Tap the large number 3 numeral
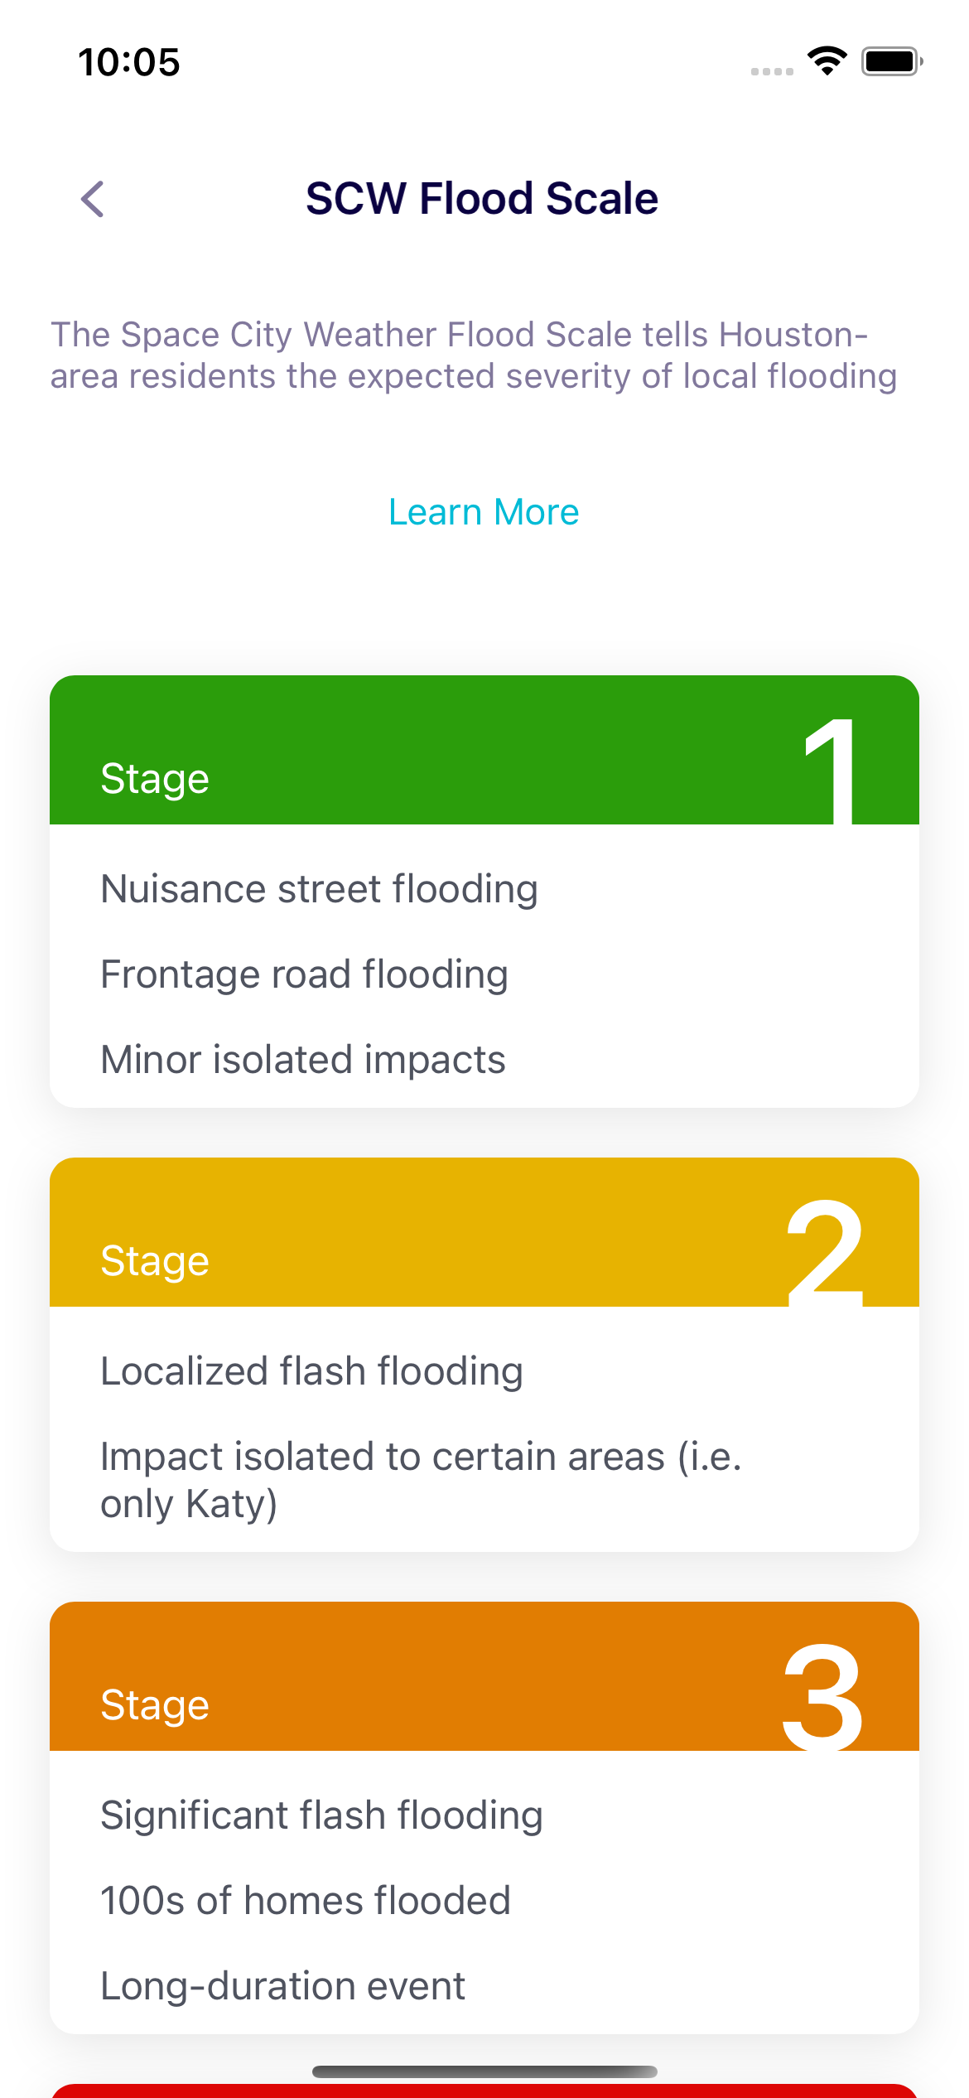This screenshot has height=2098, width=969. [x=823, y=1697]
